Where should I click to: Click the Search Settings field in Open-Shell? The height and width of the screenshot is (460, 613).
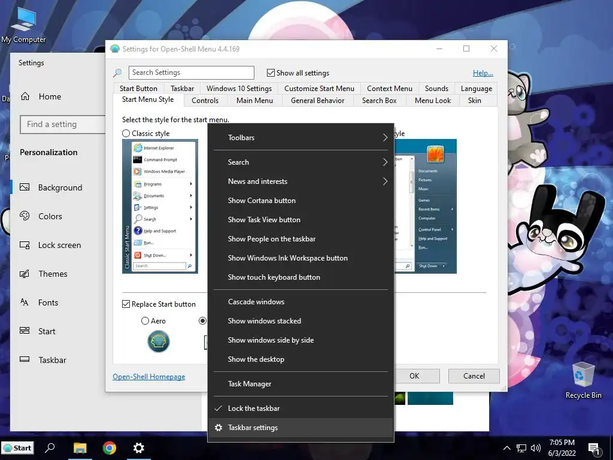pyautogui.click(x=191, y=72)
